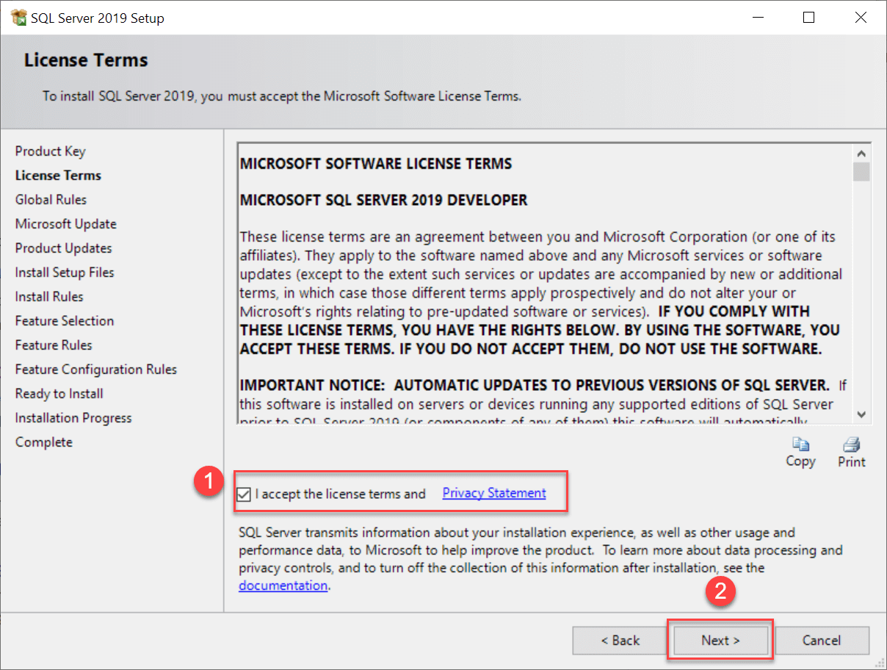The width and height of the screenshot is (887, 670).
Task: Click the Cancel button
Action: (x=822, y=640)
